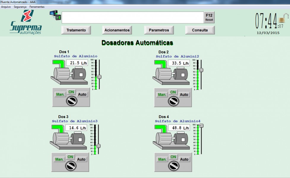
Task: Click the Dos 4 pump motor icon
Action: (x=172, y=139)
